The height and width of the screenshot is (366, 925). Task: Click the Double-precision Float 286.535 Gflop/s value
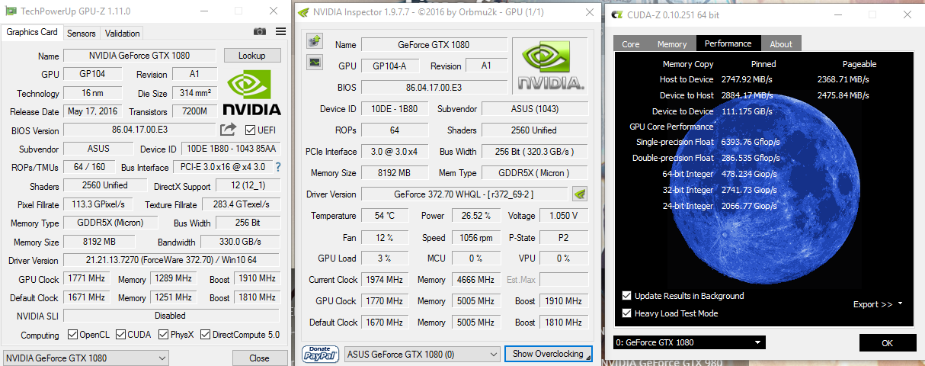point(751,158)
